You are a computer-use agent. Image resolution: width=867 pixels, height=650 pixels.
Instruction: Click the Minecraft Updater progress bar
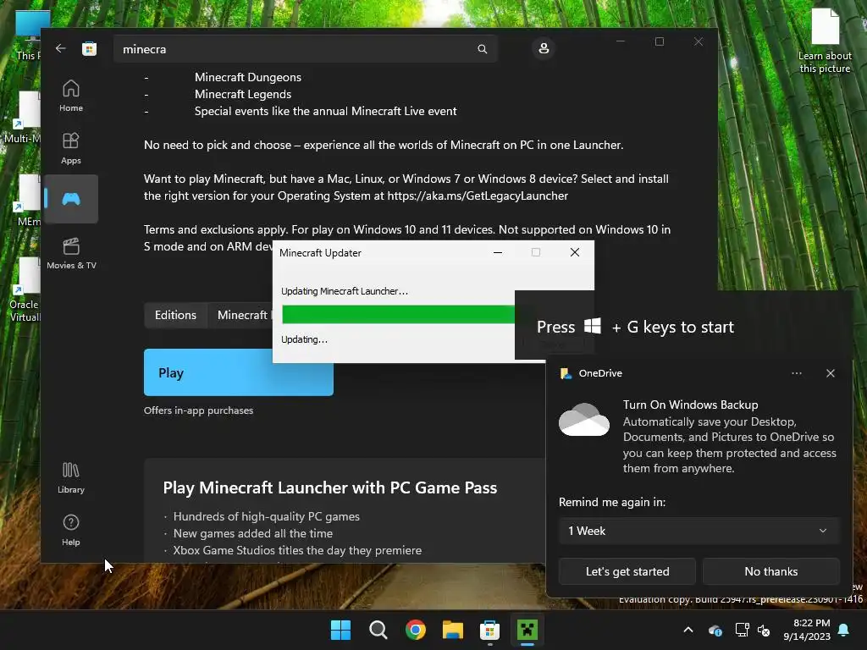click(398, 314)
